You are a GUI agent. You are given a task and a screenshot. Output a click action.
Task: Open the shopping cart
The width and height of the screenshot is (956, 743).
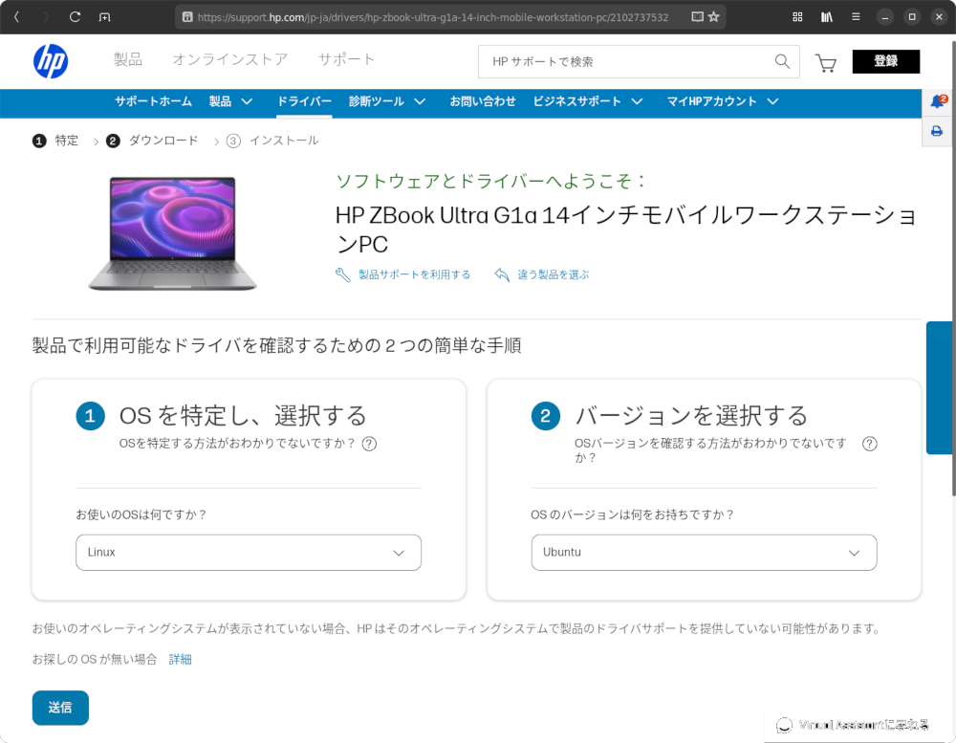click(x=825, y=62)
